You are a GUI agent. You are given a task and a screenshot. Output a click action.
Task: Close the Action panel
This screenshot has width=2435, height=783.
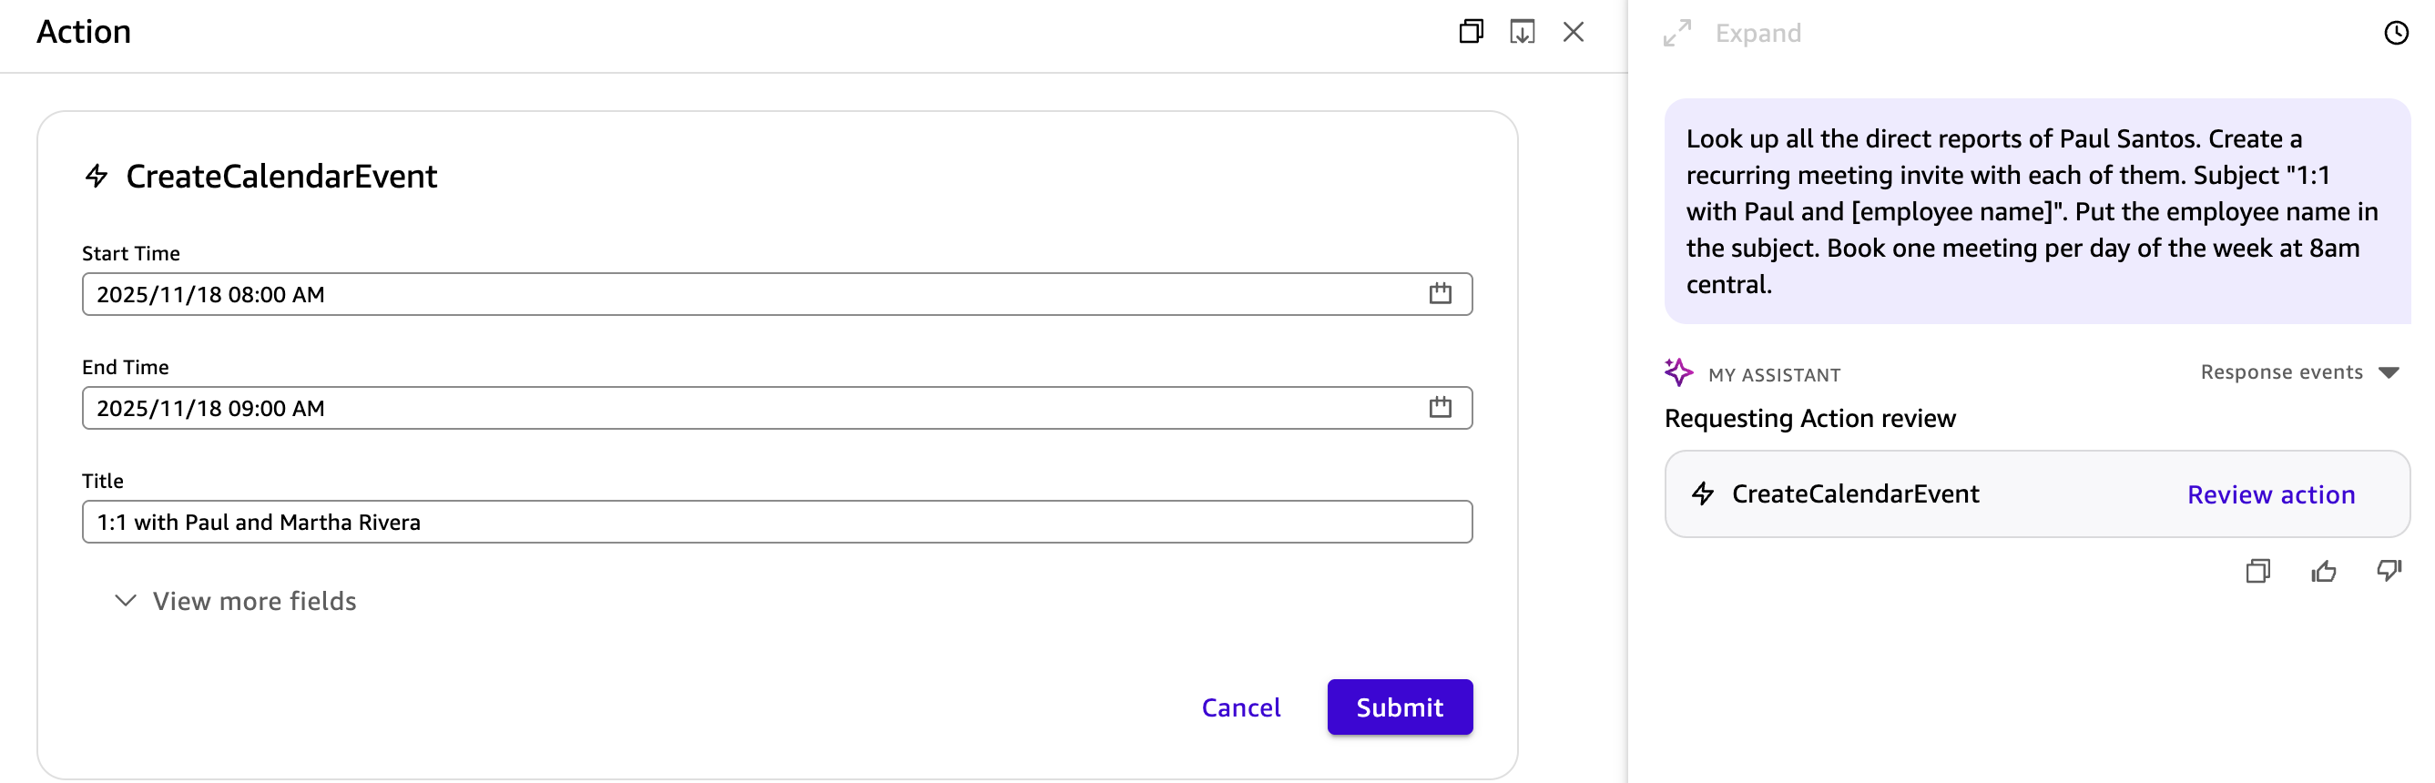click(x=1573, y=32)
